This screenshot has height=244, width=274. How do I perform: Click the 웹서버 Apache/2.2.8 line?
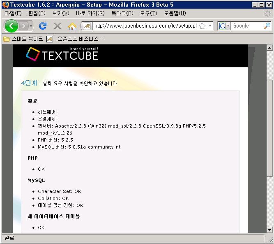coord(122,130)
